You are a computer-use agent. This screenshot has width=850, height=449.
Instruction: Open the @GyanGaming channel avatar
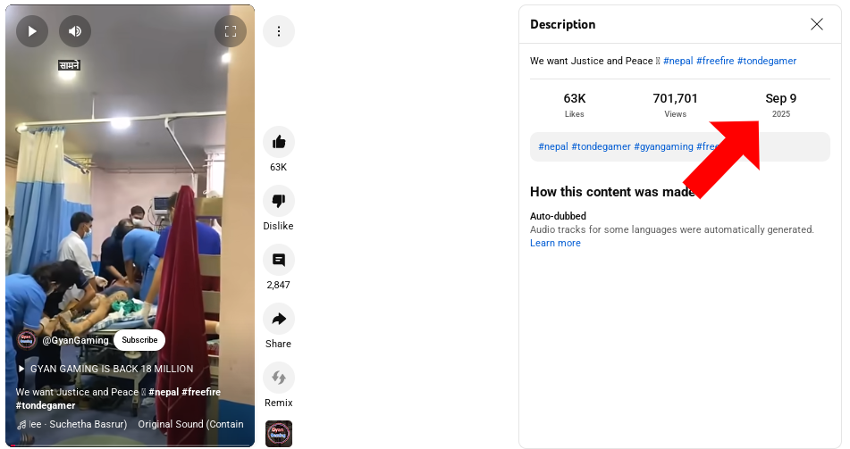click(27, 340)
